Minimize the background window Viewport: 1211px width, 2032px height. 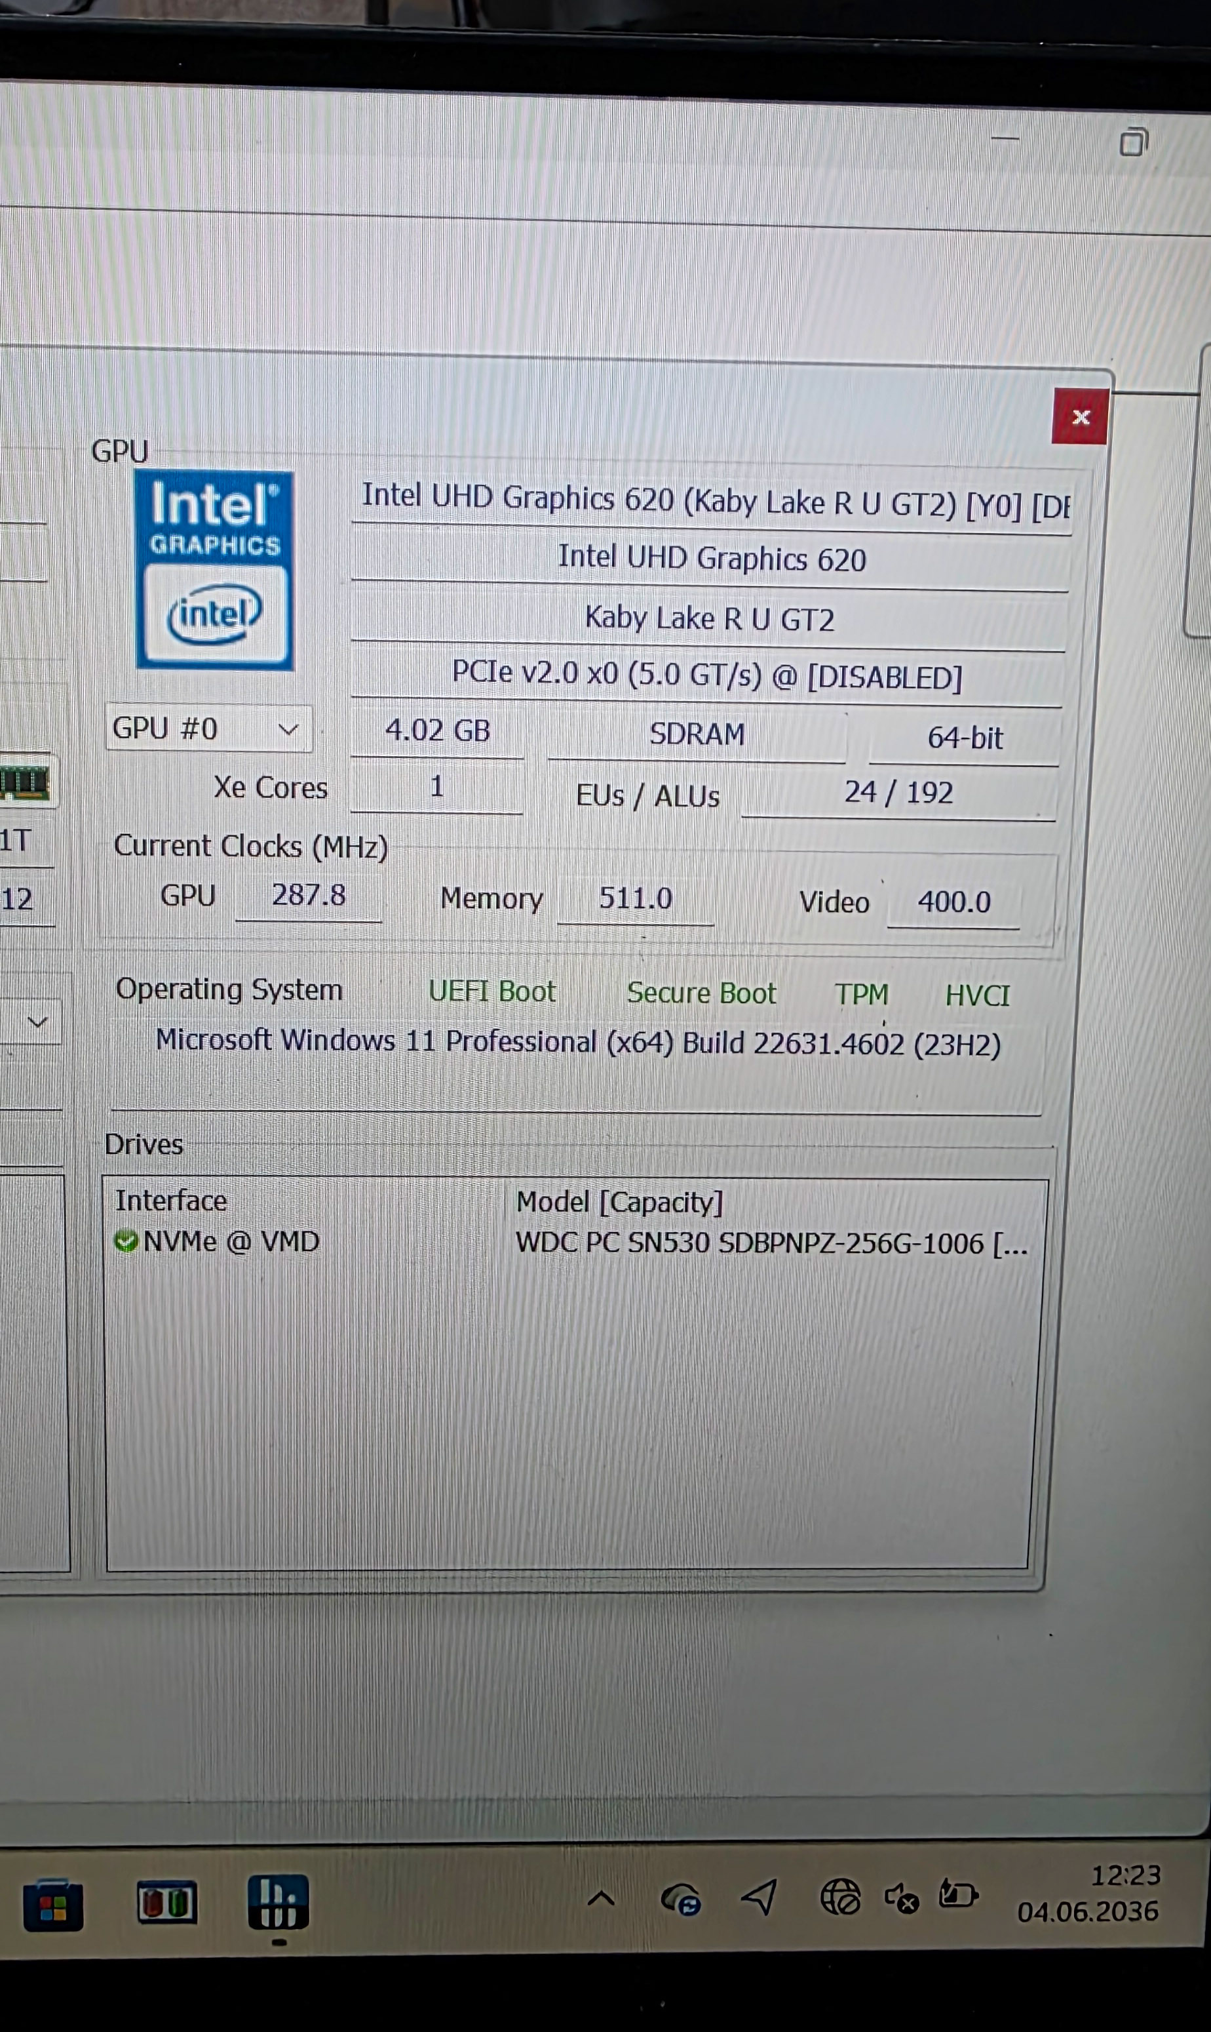[1005, 139]
